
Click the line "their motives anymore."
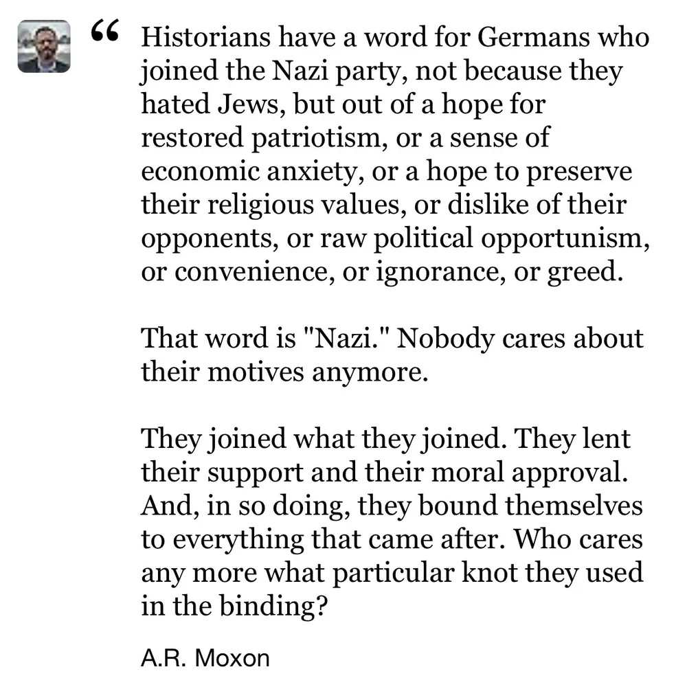point(284,372)
